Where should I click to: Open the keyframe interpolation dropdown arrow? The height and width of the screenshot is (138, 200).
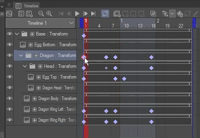pos(172,13)
